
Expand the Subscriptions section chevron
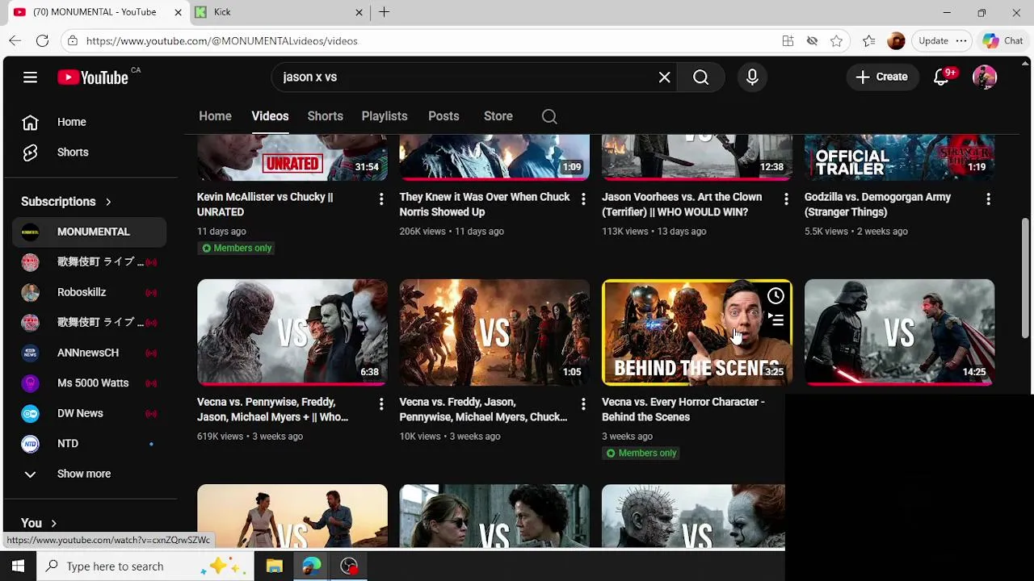108,202
